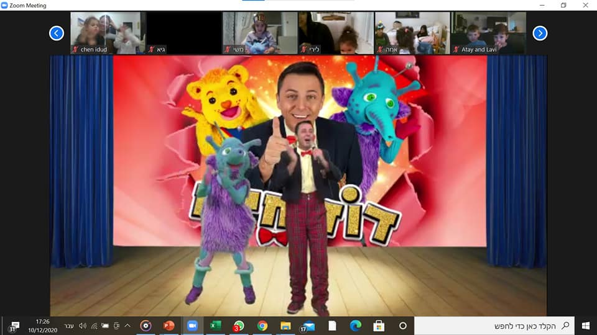Image resolution: width=597 pixels, height=335 pixels.
Task: Open the blank document icon in taskbar
Action: click(332, 326)
